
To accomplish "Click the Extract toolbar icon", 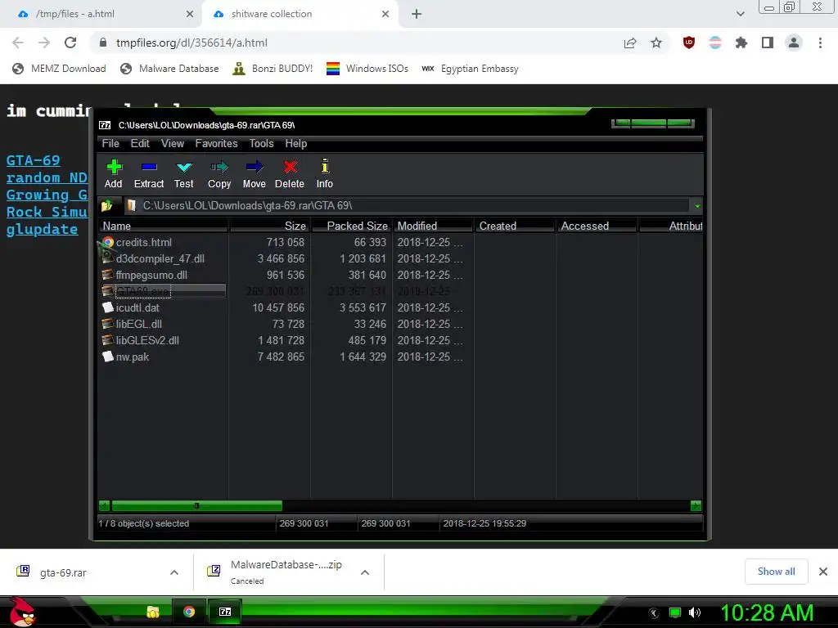I will tap(149, 173).
